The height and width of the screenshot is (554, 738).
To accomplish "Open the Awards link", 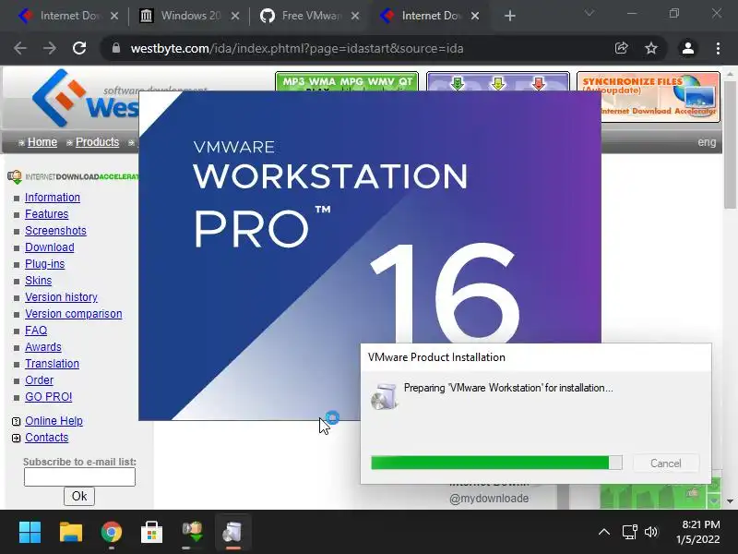I will click(42, 347).
